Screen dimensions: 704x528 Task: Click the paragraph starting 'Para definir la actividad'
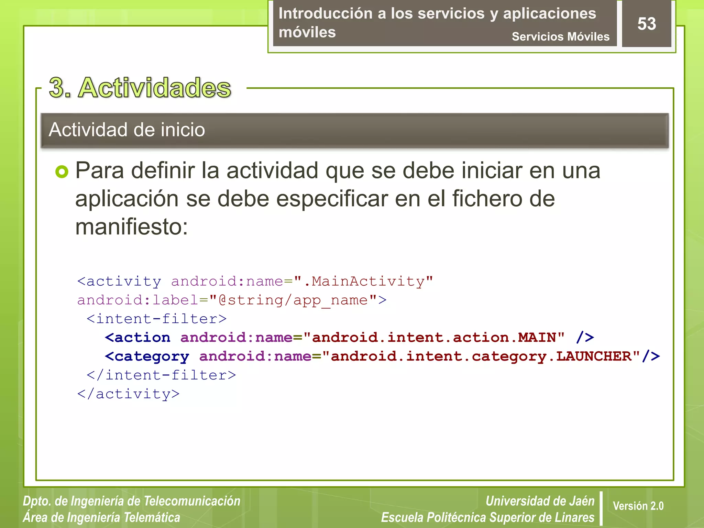[338, 198]
